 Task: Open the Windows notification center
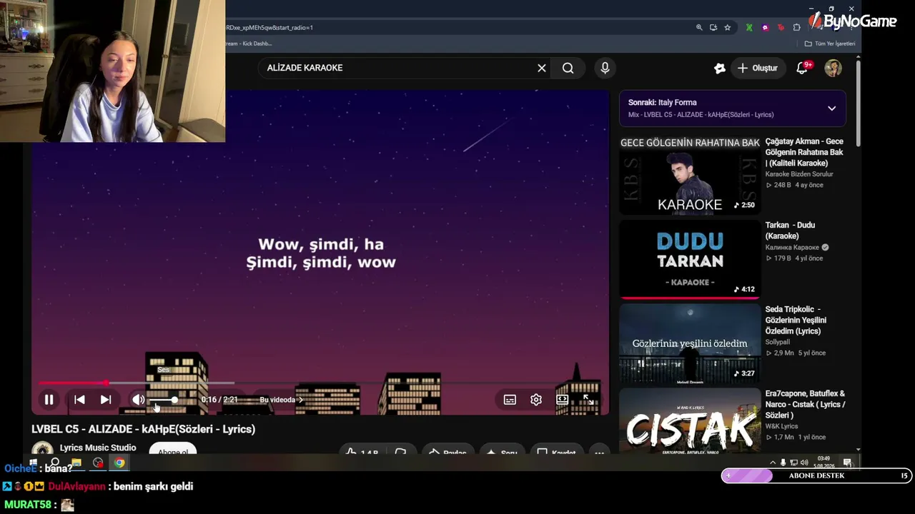847,463
